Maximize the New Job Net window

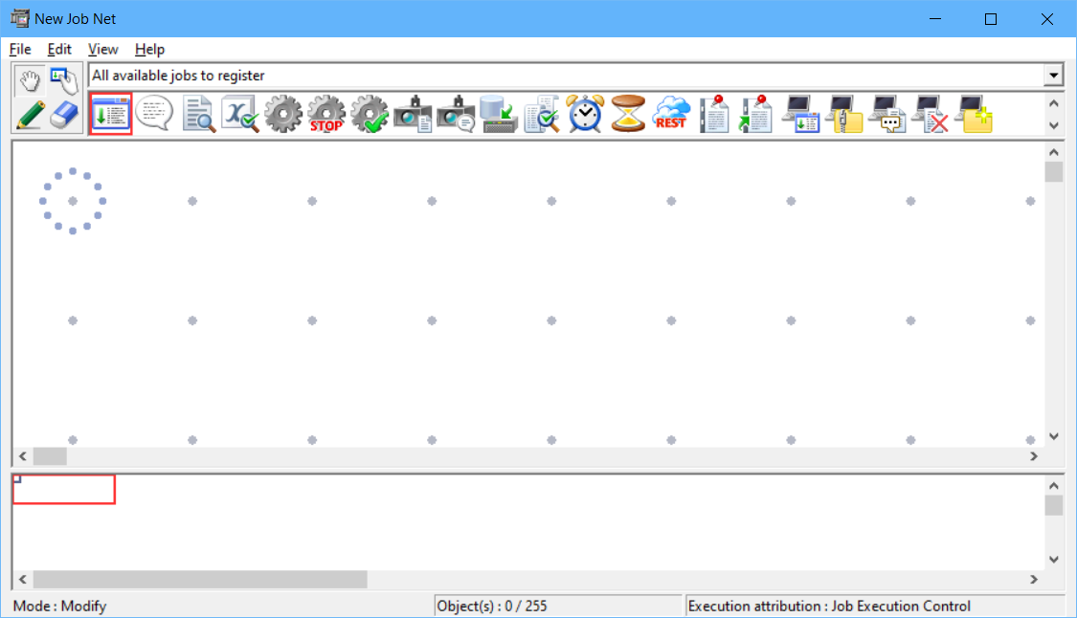click(991, 19)
